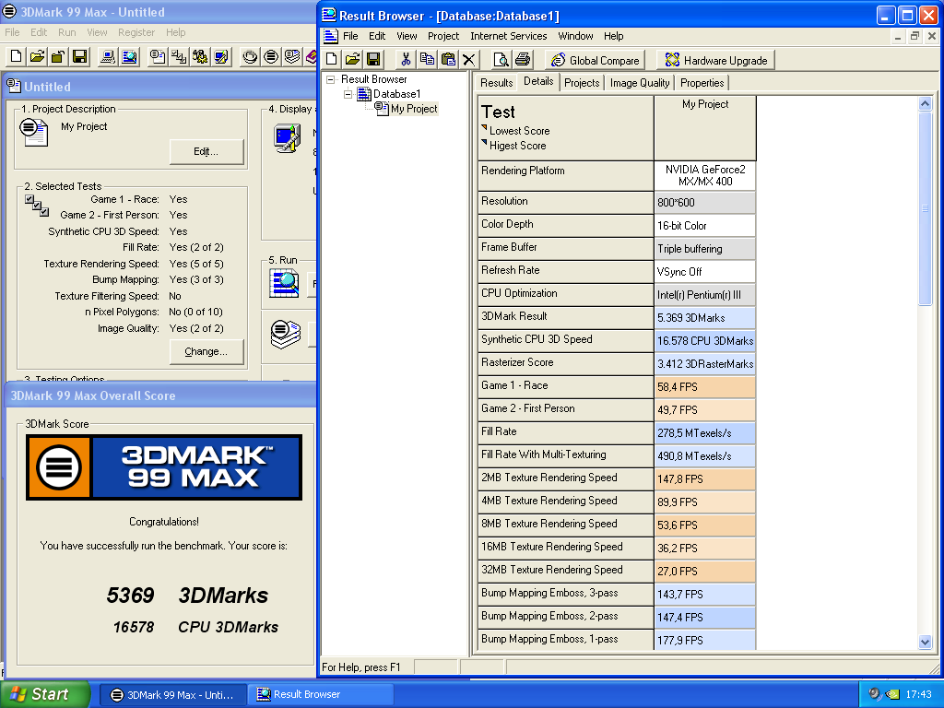
Task: Click the 27,0 FPS cell
Action: (x=705, y=572)
